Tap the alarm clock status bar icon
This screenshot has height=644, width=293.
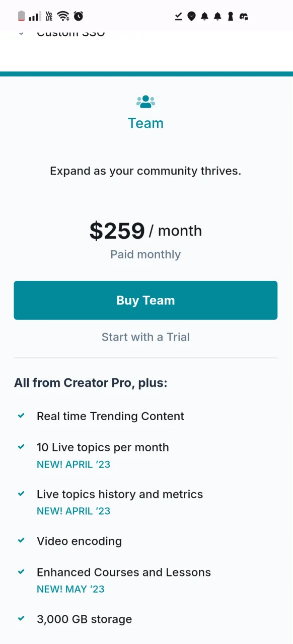point(79,16)
